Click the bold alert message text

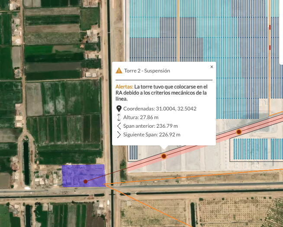(164, 92)
